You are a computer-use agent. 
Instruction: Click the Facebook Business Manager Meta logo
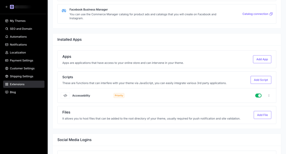(x=64, y=11)
